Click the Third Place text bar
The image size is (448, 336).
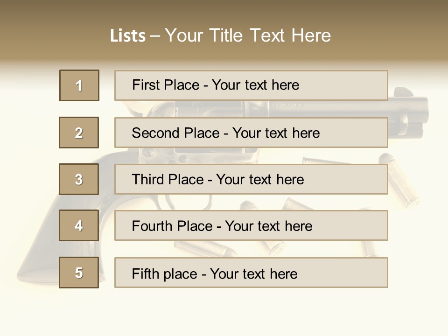point(251,179)
